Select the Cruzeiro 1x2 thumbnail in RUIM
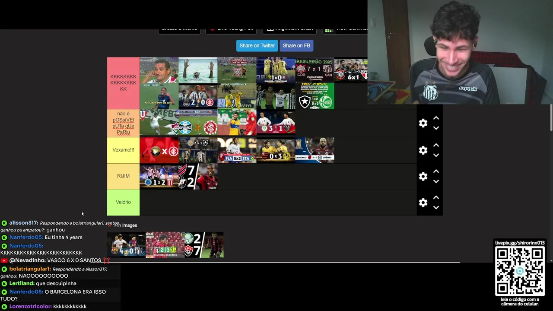Image resolution: width=553 pixels, height=311 pixels. tap(159, 176)
